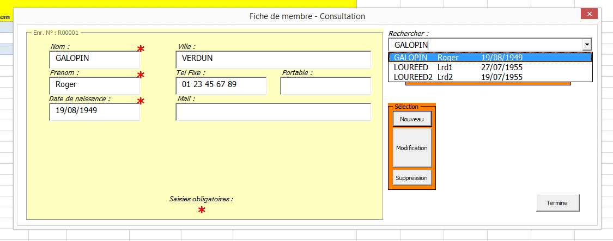
Task: Click the Nouveau button
Action: tap(412, 119)
